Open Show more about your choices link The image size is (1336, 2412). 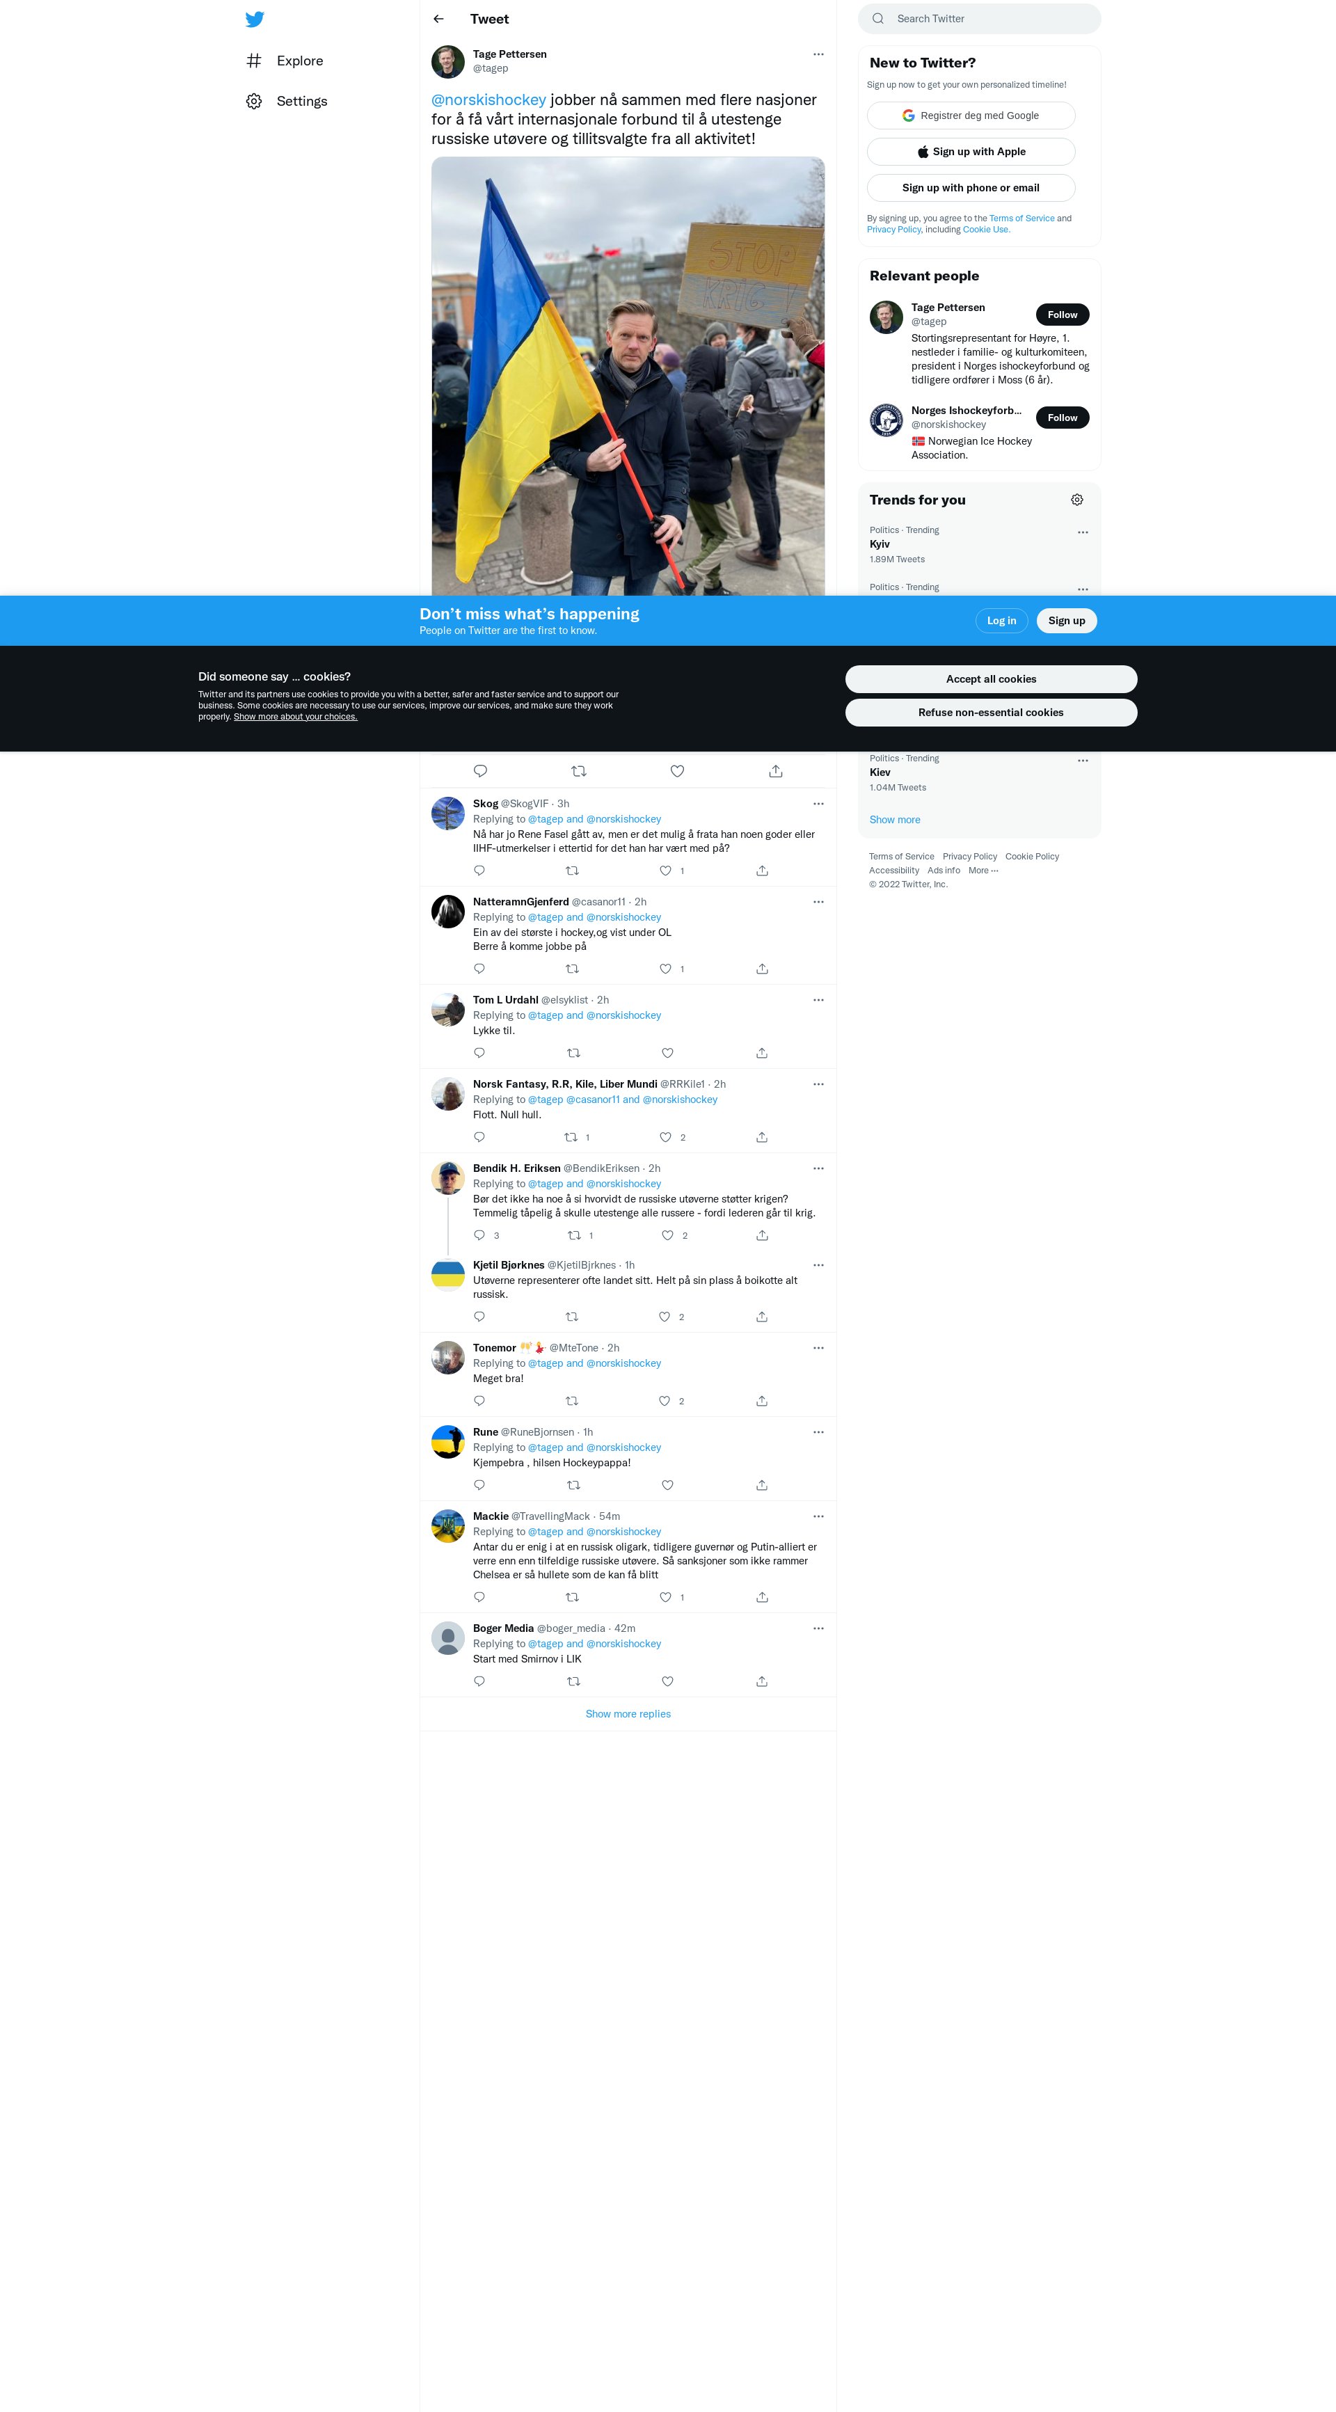[x=295, y=716]
